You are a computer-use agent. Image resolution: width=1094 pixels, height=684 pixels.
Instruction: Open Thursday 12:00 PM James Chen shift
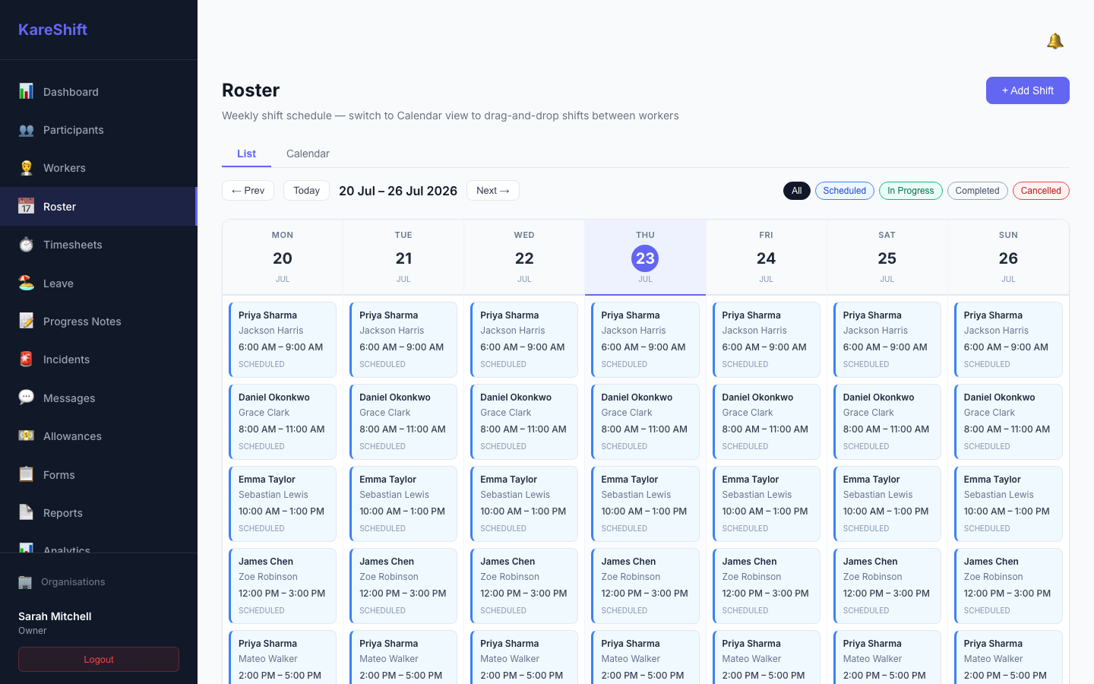click(645, 586)
